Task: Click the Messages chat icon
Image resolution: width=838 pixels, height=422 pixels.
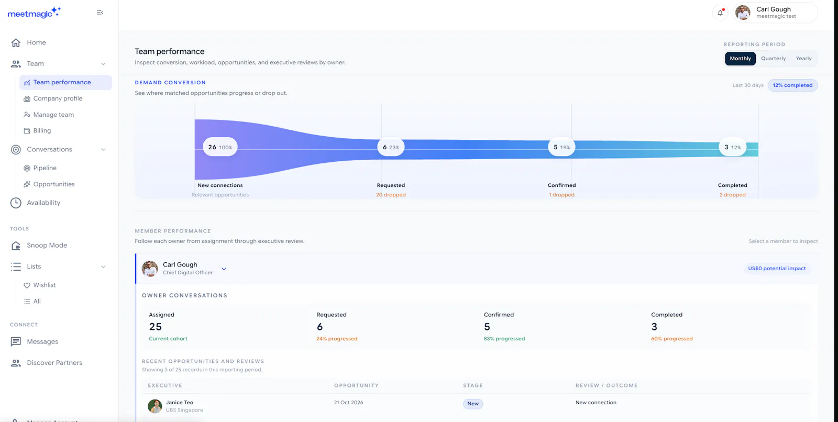Action: 16,342
